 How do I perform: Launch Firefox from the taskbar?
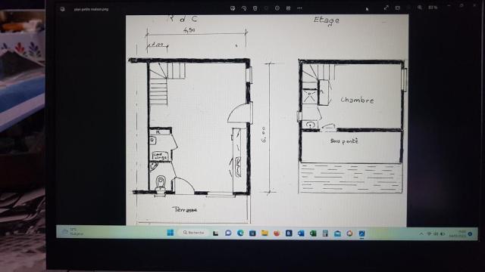[277, 233]
